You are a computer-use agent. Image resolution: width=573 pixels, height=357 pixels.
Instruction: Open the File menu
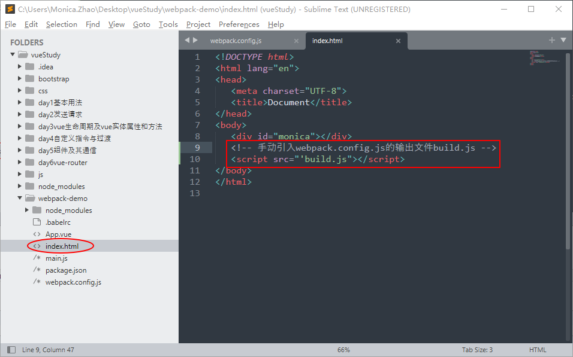[x=10, y=25]
